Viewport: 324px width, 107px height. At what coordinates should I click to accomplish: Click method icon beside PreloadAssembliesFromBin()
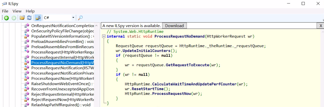pos(27,41)
